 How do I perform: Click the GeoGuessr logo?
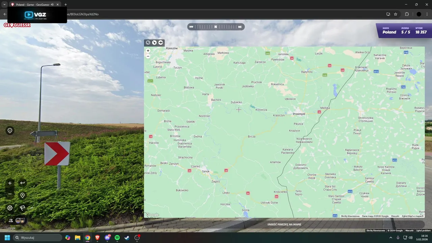[17, 25]
